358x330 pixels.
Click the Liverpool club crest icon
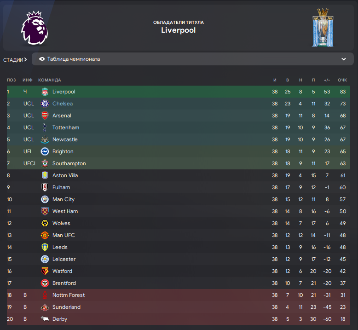tap(45, 92)
